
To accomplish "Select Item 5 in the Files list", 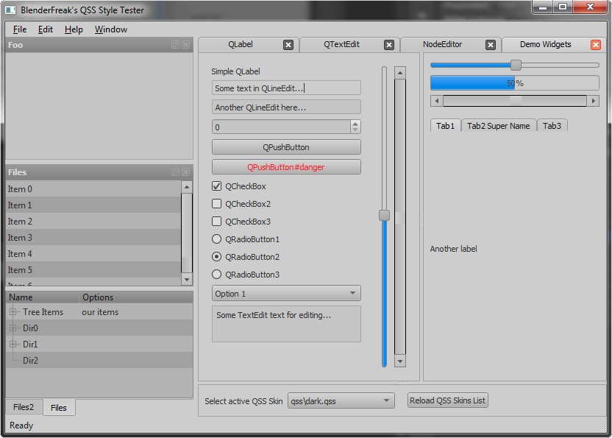I will (x=93, y=270).
